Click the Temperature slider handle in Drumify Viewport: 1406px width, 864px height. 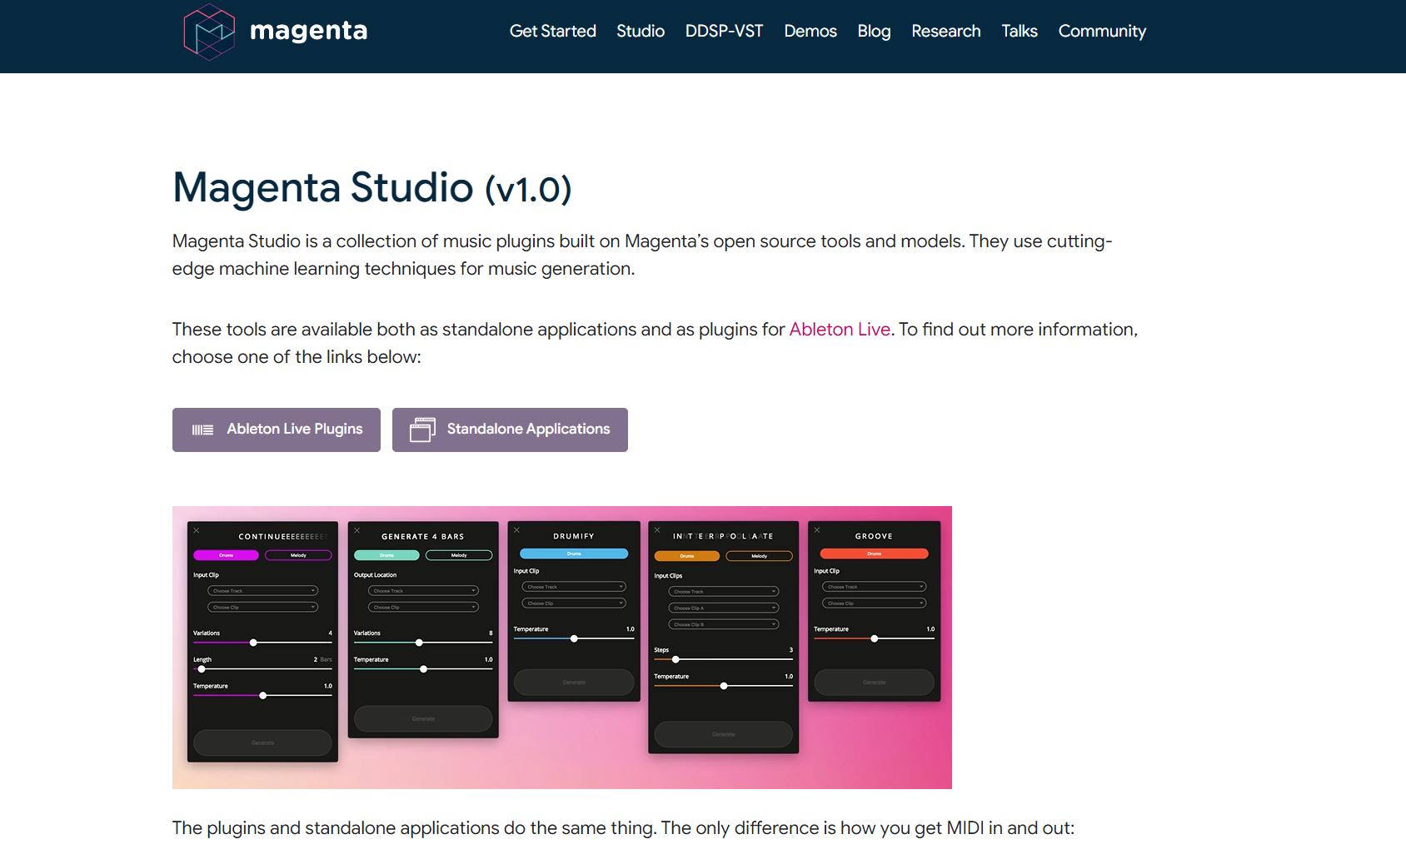point(574,638)
